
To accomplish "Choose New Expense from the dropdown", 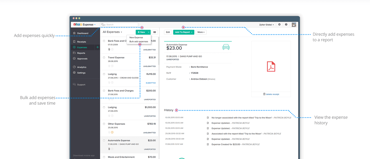I will pos(136,37).
